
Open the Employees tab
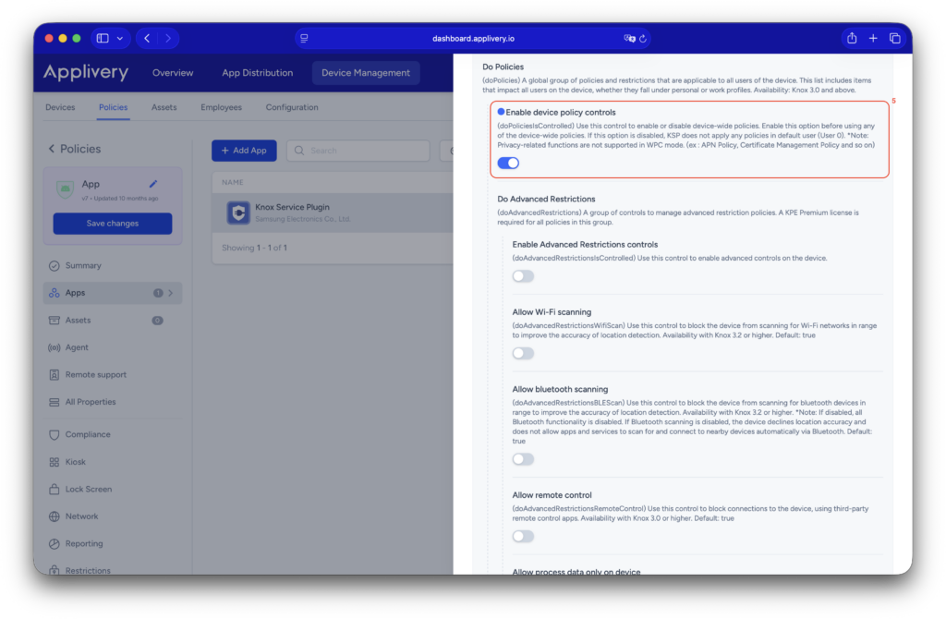221,107
